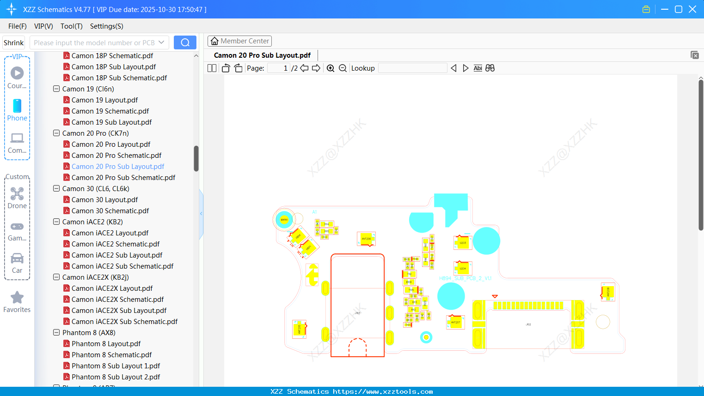Click the XZZ Schematics logo in the title bar
Screen dimensions: 704x396
tap(12, 9)
